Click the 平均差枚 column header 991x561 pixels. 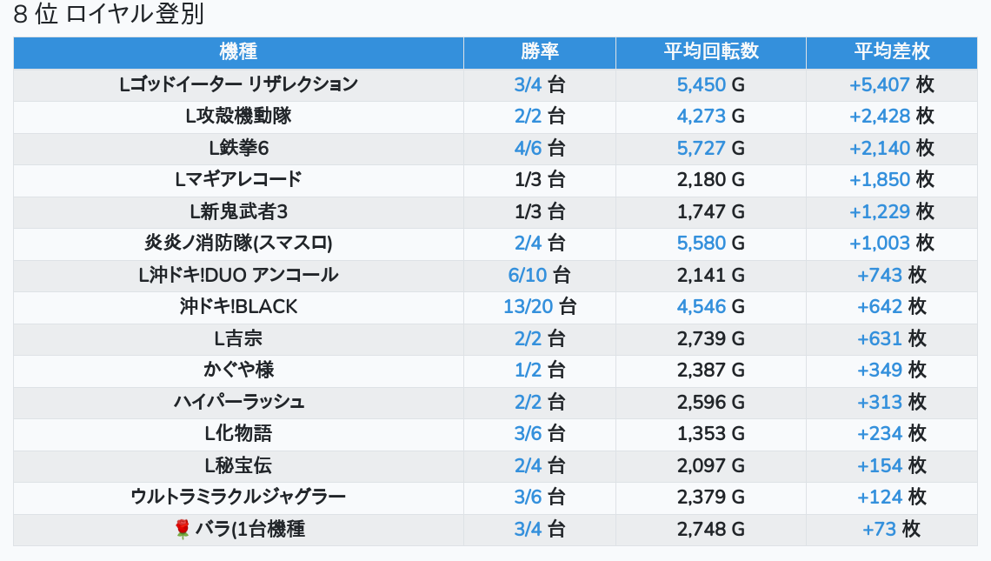(x=892, y=52)
